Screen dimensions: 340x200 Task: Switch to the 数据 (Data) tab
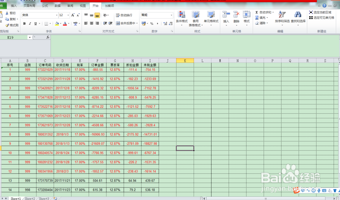click(x=57, y=6)
